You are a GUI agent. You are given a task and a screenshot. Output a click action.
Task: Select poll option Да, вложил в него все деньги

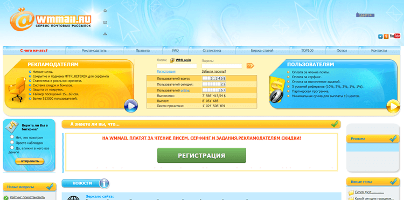pos(12,148)
